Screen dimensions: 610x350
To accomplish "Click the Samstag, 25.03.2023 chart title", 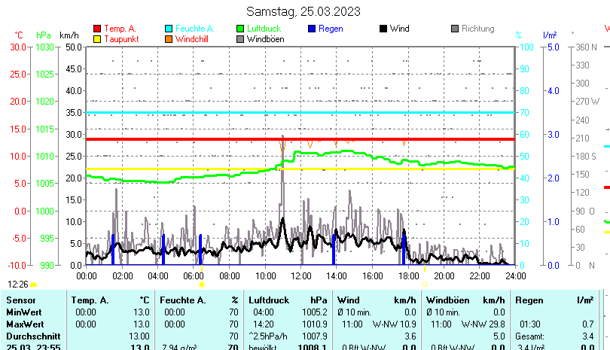I will tap(303, 11).
